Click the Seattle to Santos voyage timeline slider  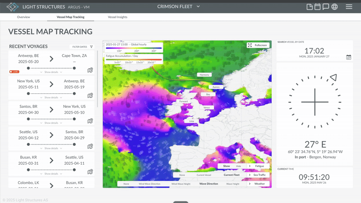tap(51, 144)
